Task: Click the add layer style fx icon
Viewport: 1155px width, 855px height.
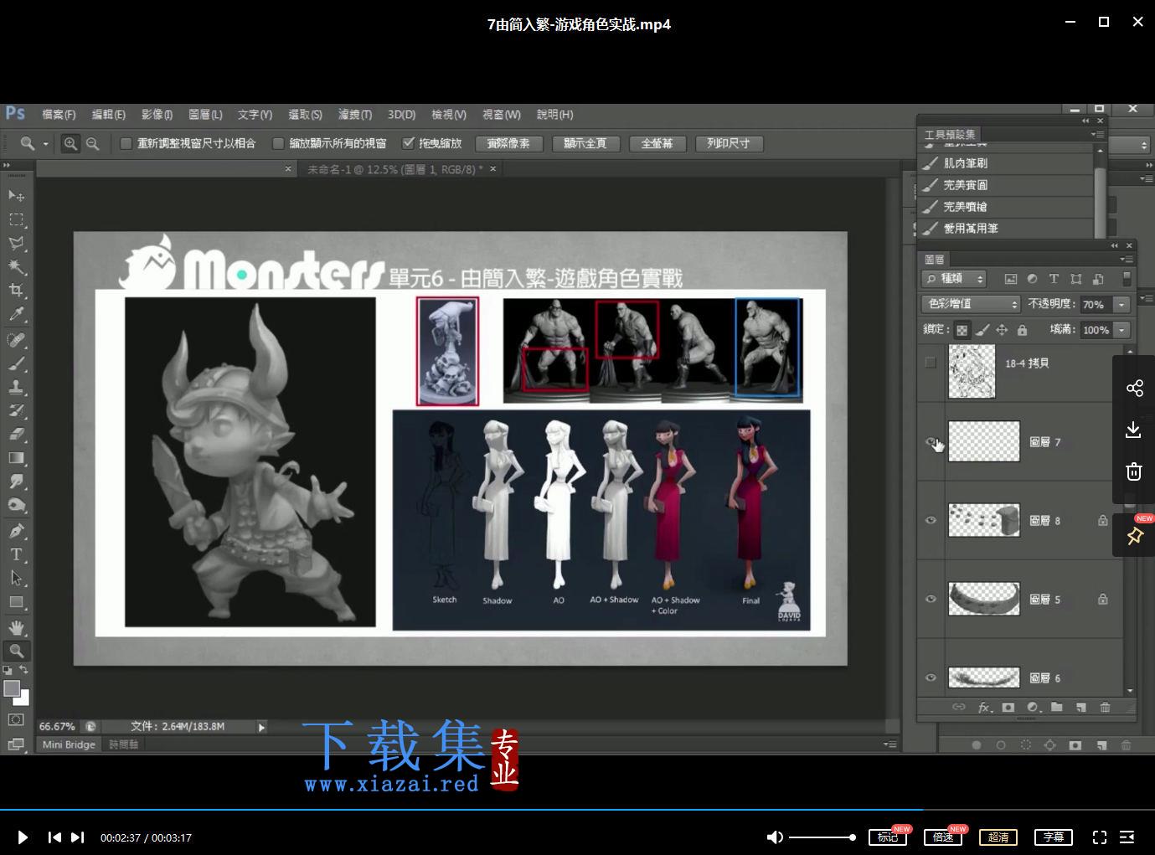Action: tap(985, 708)
